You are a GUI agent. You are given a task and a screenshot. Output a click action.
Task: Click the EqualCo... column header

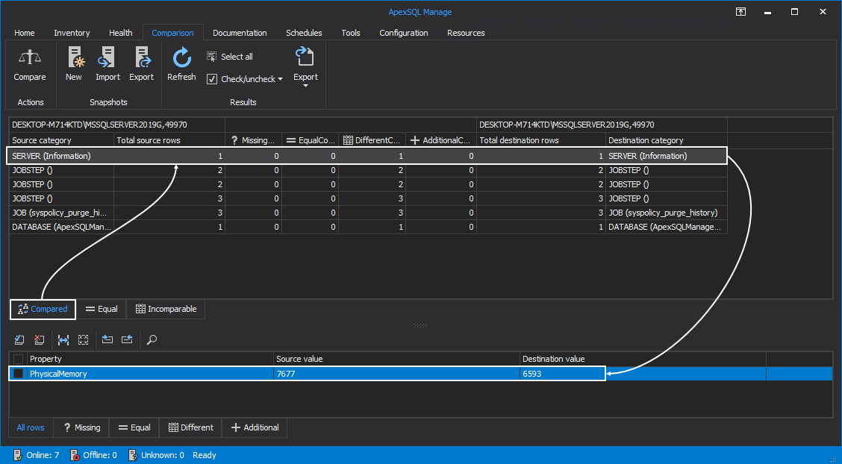click(x=310, y=140)
